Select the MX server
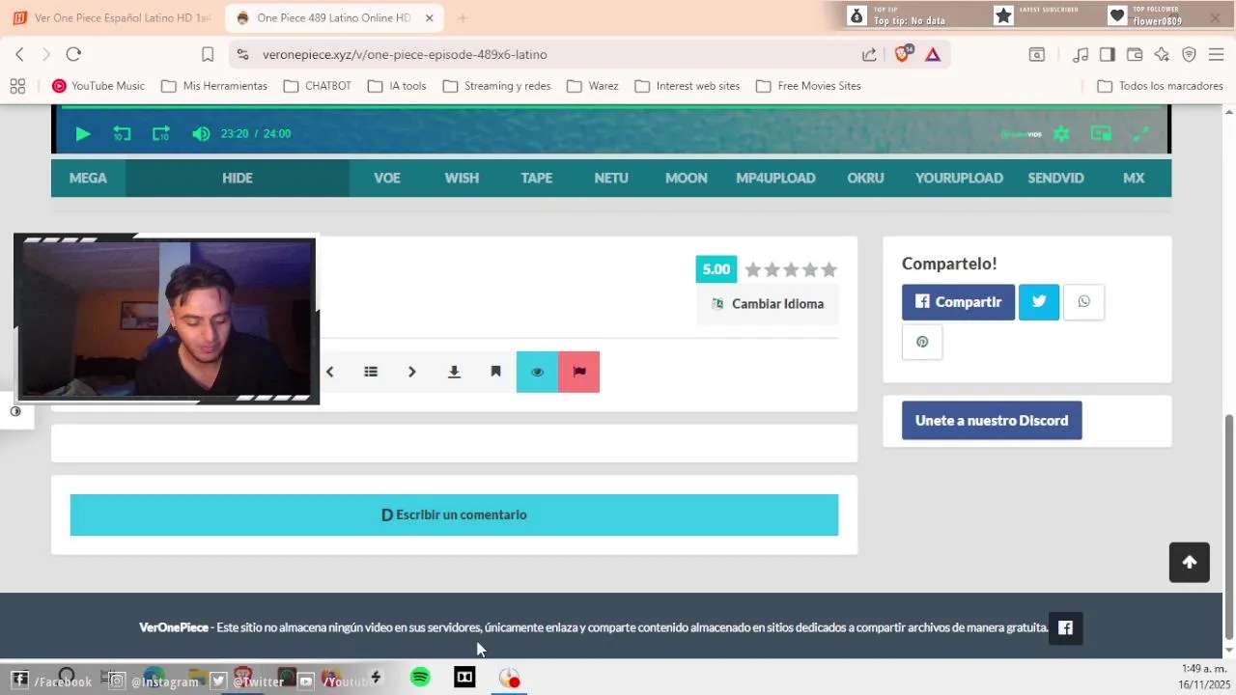 coord(1134,178)
